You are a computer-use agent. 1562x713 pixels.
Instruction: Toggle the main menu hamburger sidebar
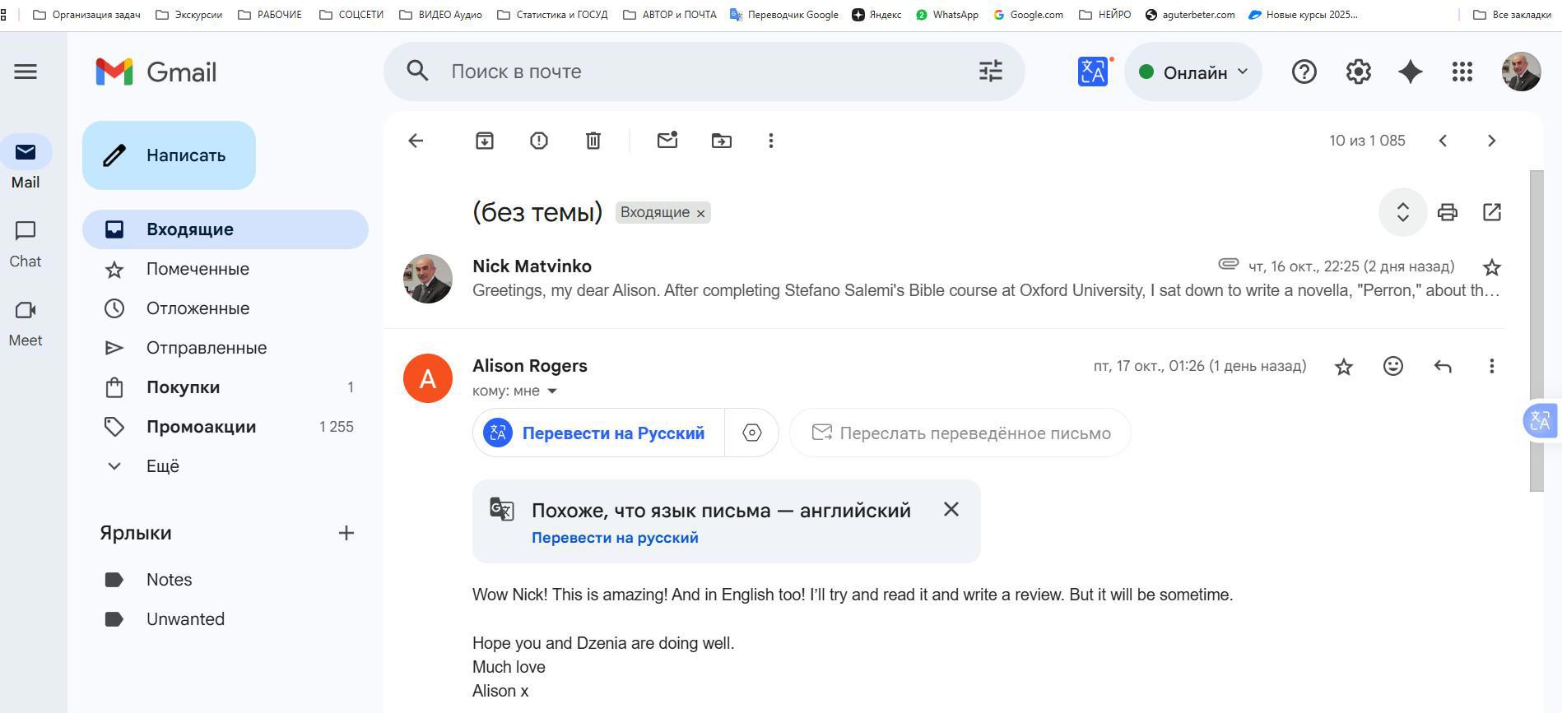[x=26, y=72]
